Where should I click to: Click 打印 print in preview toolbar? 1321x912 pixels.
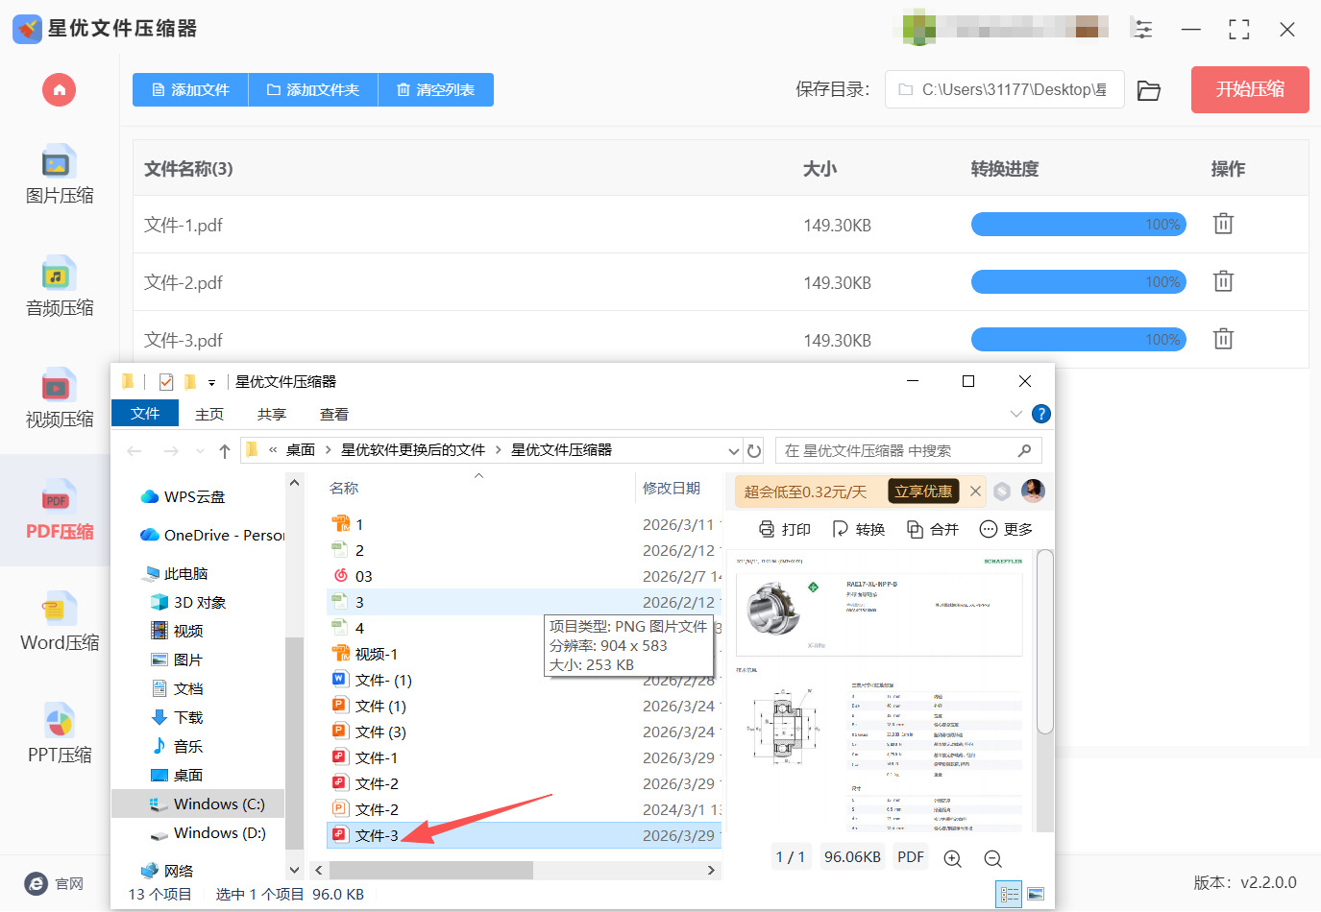785,529
